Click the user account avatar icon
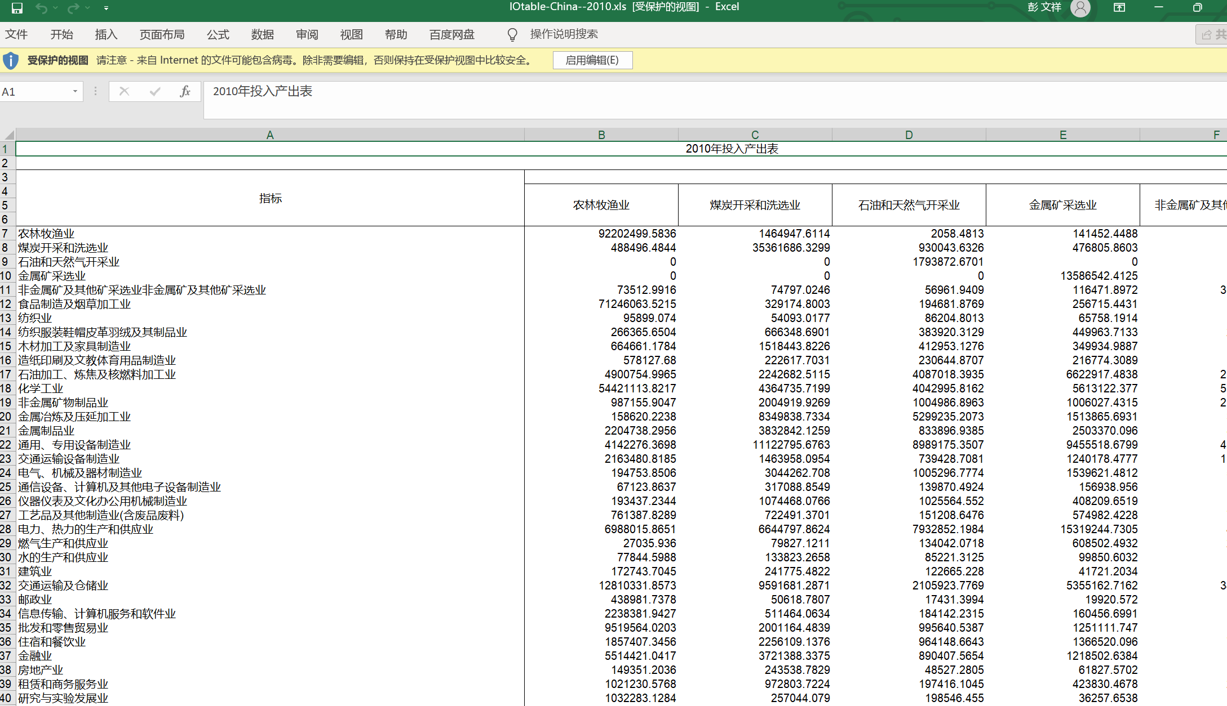 click(1080, 8)
